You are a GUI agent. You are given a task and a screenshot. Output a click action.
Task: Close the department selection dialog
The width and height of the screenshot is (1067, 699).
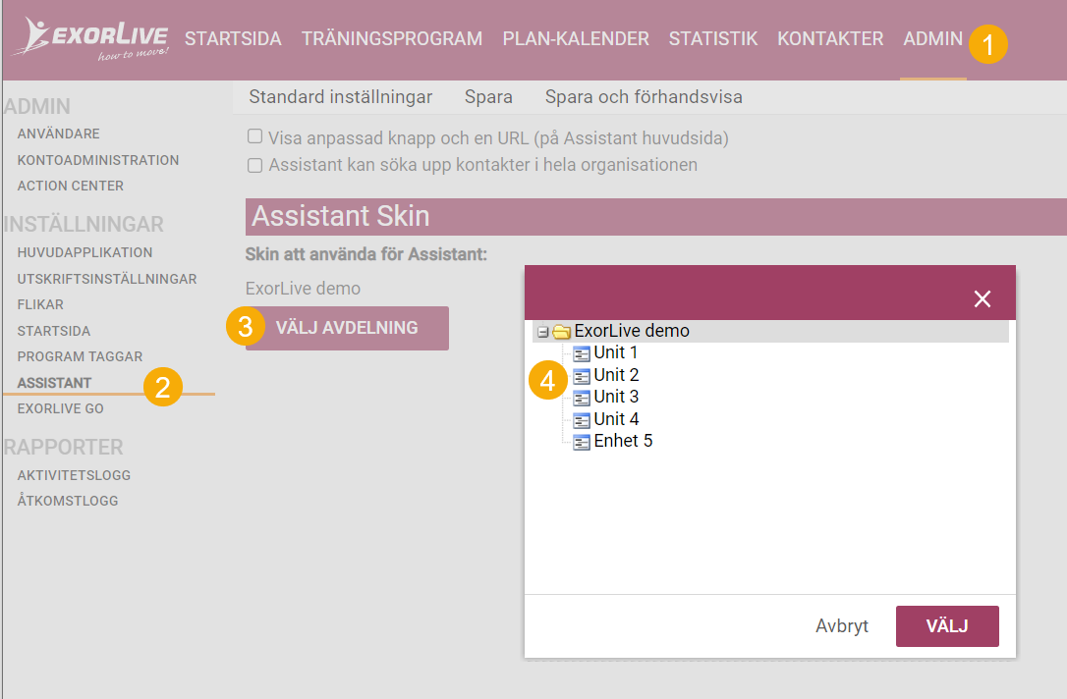pos(982,299)
